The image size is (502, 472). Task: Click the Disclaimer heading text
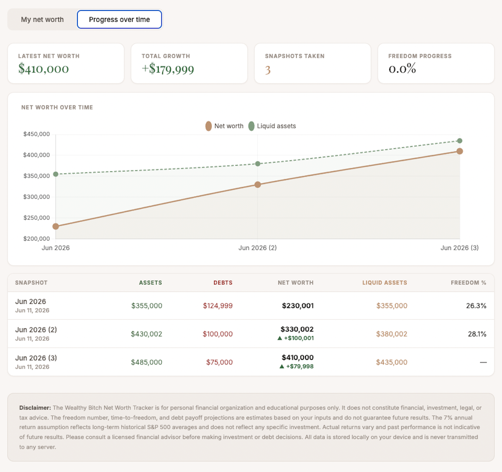[x=35, y=408]
